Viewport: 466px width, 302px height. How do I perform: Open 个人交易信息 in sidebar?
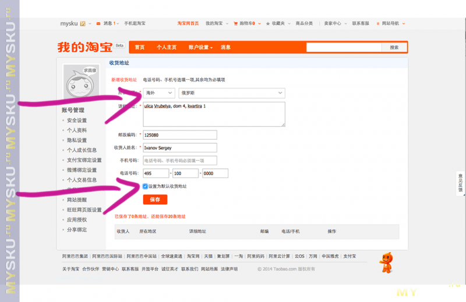point(82,180)
